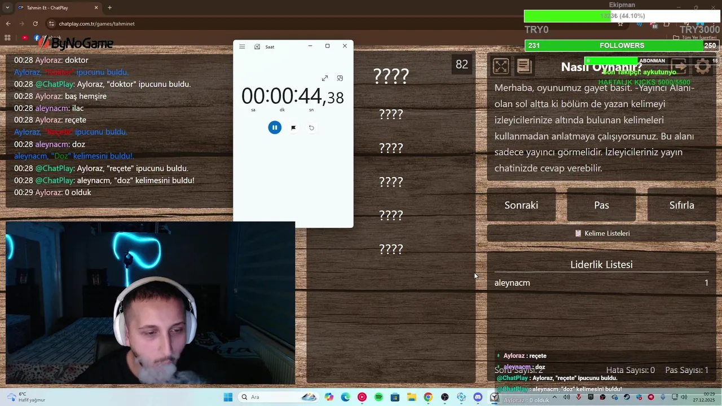Viewport: 722px width, 406px height.
Task: Reset the stopwatch with the circular arrow
Action: tap(311, 128)
